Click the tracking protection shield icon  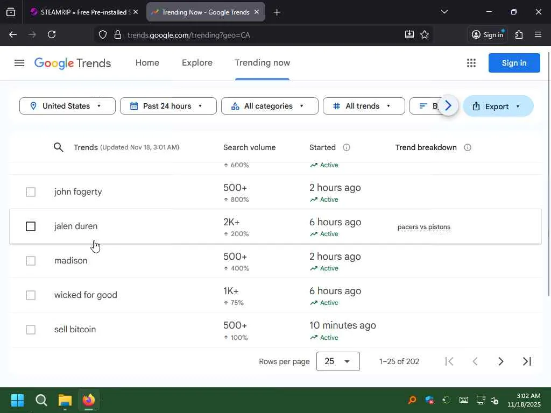tap(103, 35)
